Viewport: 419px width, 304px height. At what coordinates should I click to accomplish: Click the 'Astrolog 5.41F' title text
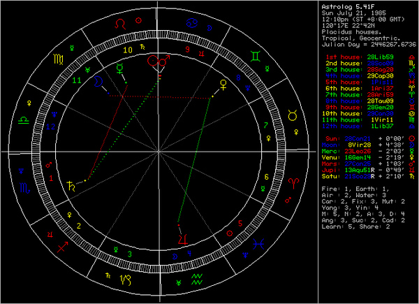pyautogui.click(x=348, y=7)
